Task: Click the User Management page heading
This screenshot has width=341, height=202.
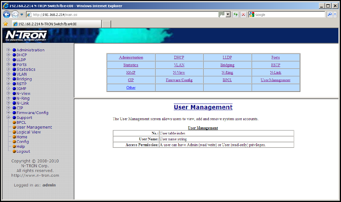Action: point(203,107)
